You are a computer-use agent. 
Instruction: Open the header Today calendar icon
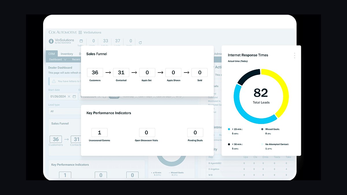pos(81,41)
